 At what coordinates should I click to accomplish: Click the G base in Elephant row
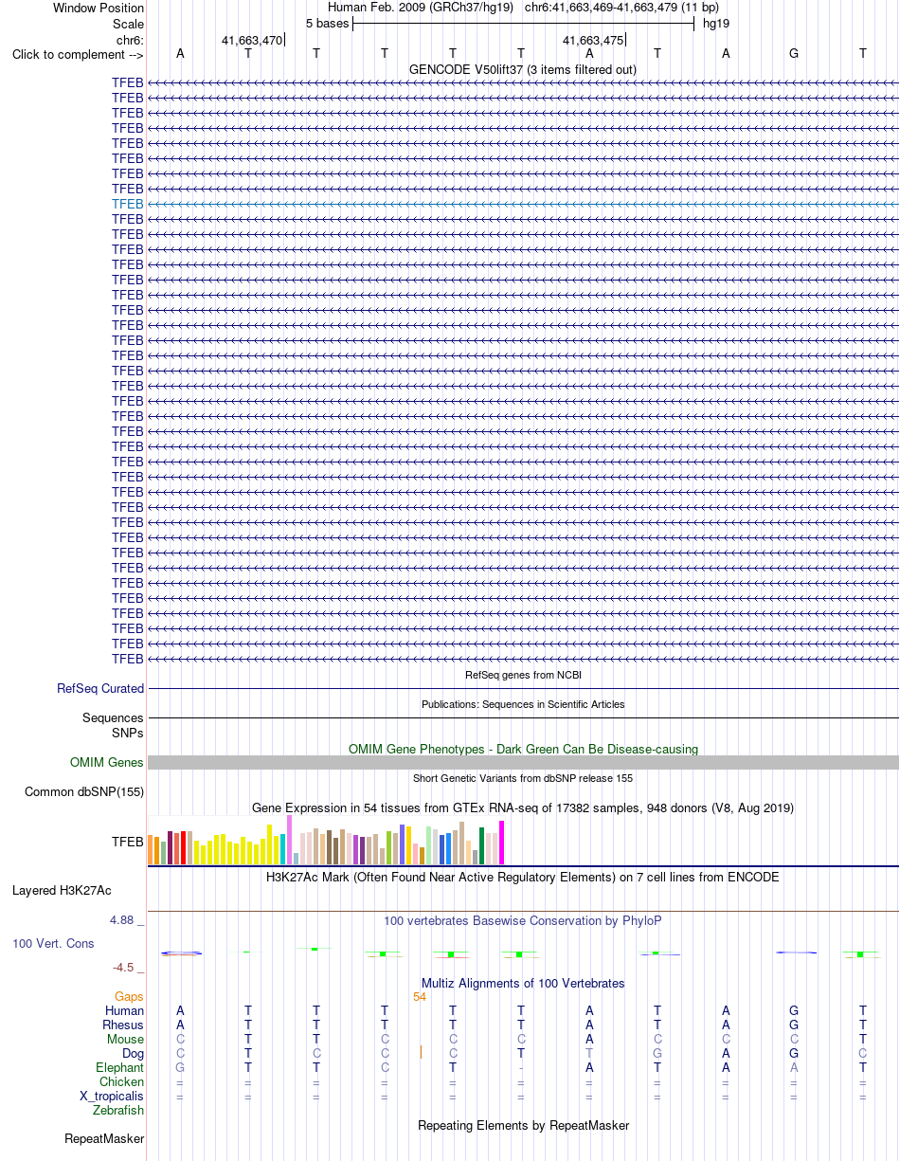(180, 1068)
